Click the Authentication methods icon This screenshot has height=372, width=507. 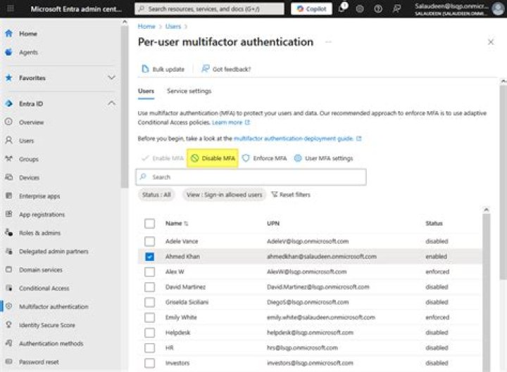(9, 343)
